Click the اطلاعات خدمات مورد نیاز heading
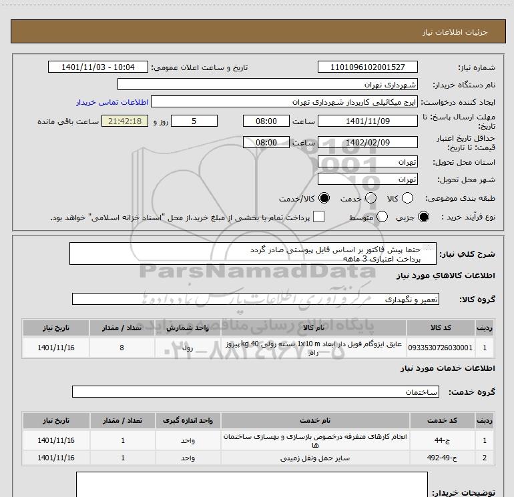Viewport: 514px width, 497px height. pos(448,368)
